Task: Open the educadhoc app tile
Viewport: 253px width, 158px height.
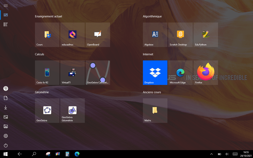Action: click(x=72, y=35)
